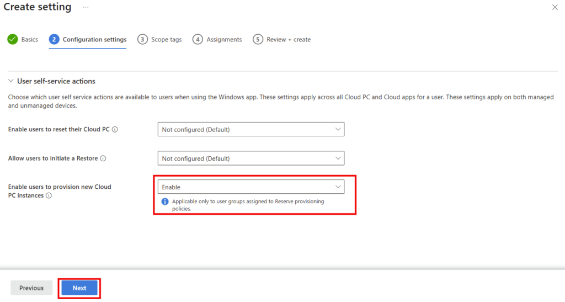565x302 pixels.
Task: Jump to Review + create step
Action: 281,39
